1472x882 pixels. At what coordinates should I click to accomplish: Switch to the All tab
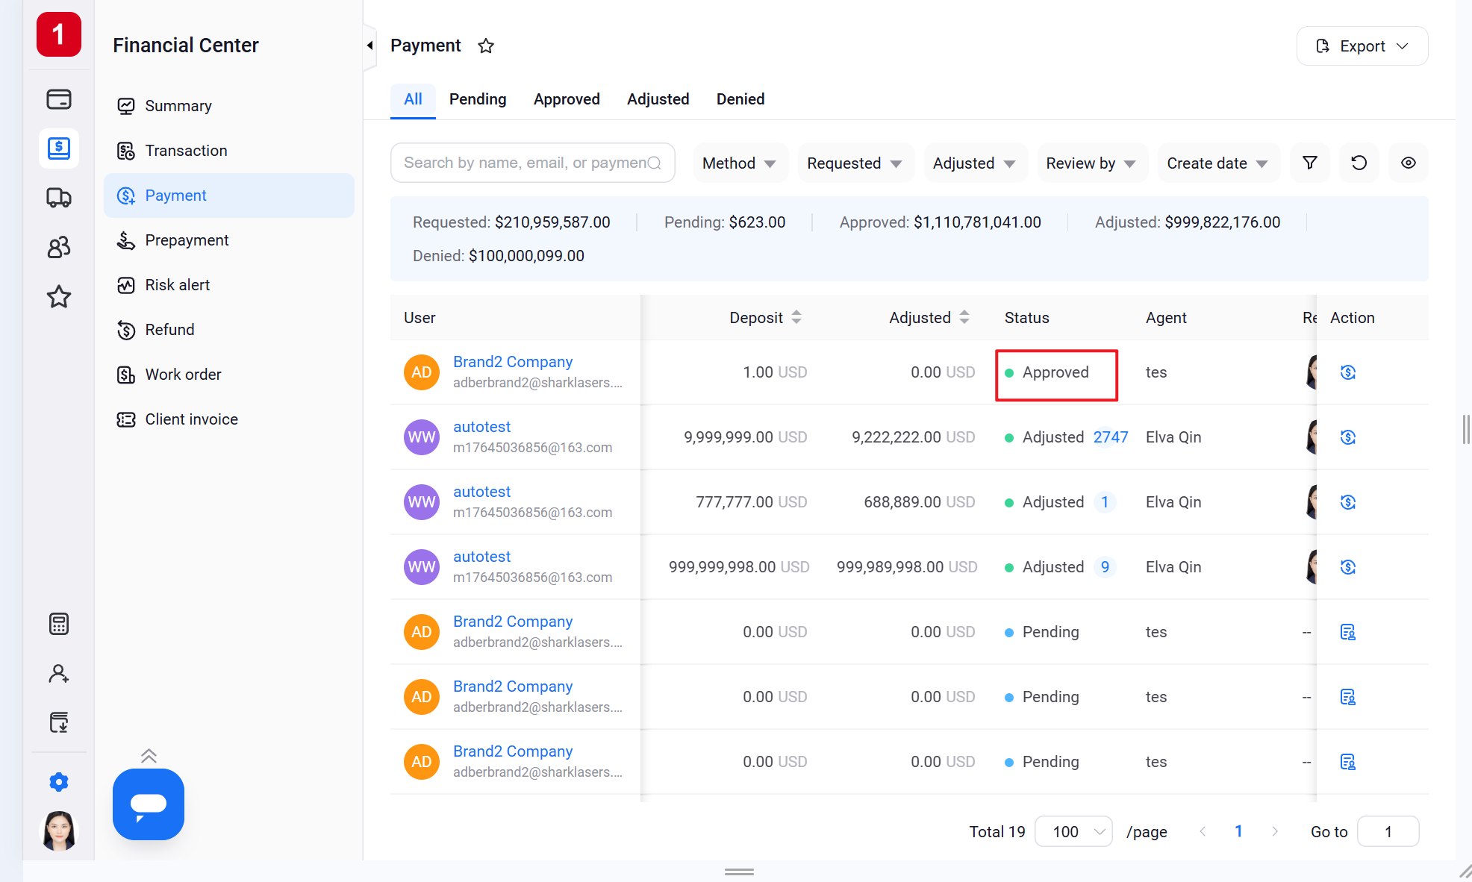point(413,99)
